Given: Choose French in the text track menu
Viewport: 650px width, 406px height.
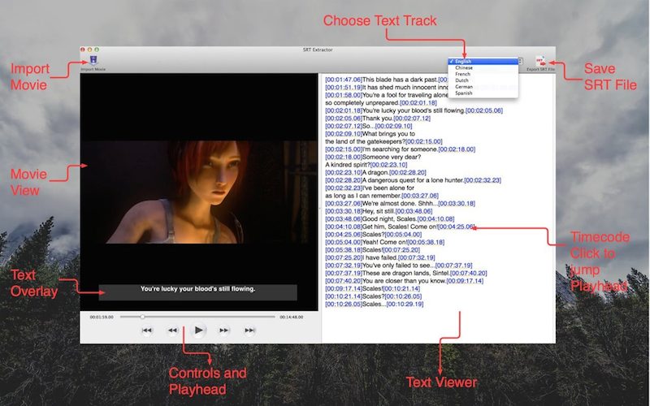Looking at the screenshot, I should click(483, 74).
